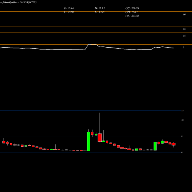Select the OL: 85.62 reading
Viewport: 192px width, 192px height.
[132, 16]
